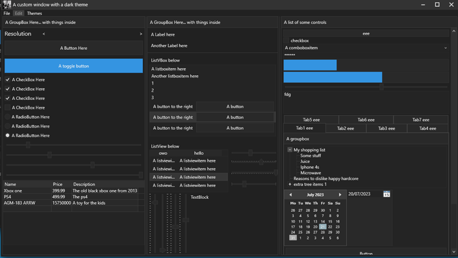Open the Themes menu
This screenshot has width=458, height=258.
[34, 13]
